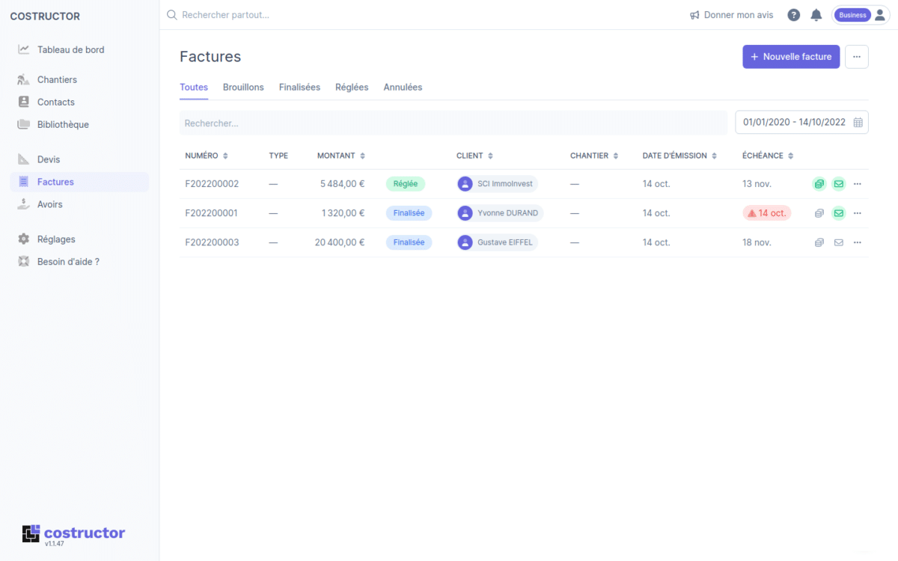Open Devis in the sidebar
The width and height of the screenshot is (898, 561).
pyautogui.click(x=49, y=159)
